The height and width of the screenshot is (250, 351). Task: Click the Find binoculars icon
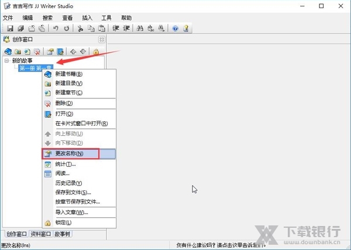140,28
